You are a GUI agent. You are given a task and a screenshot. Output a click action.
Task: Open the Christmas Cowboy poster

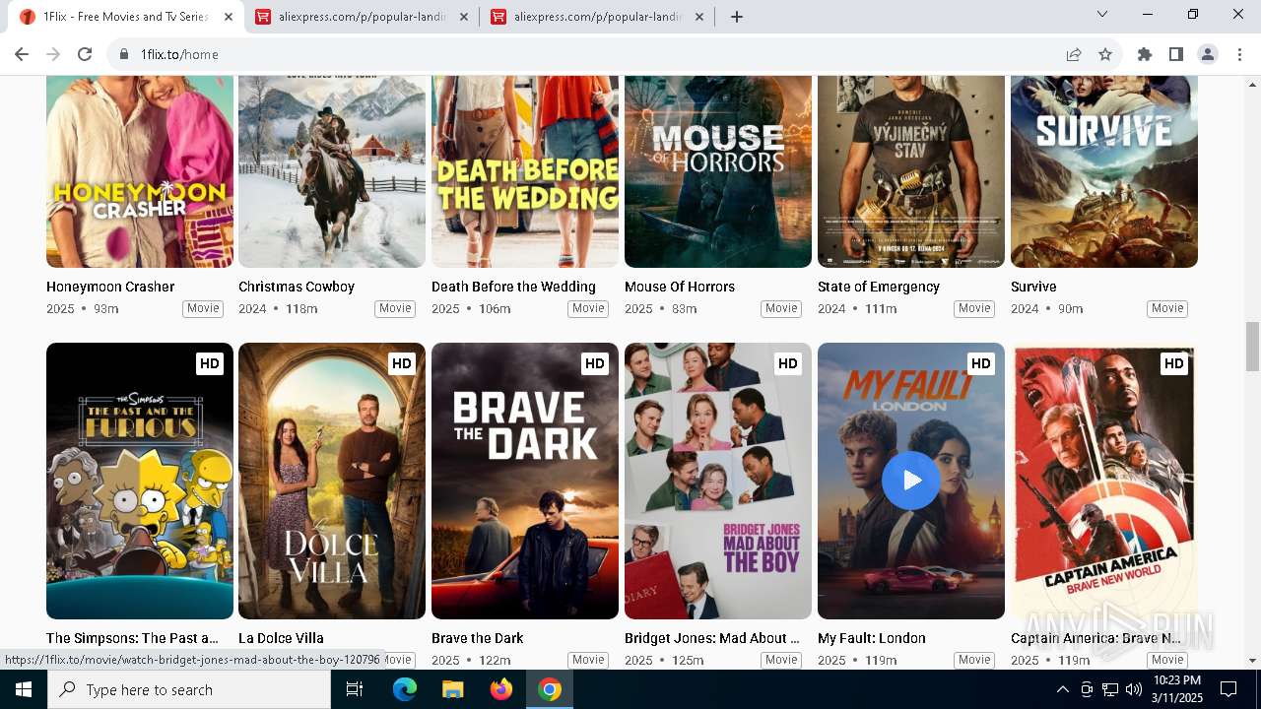[332, 171]
